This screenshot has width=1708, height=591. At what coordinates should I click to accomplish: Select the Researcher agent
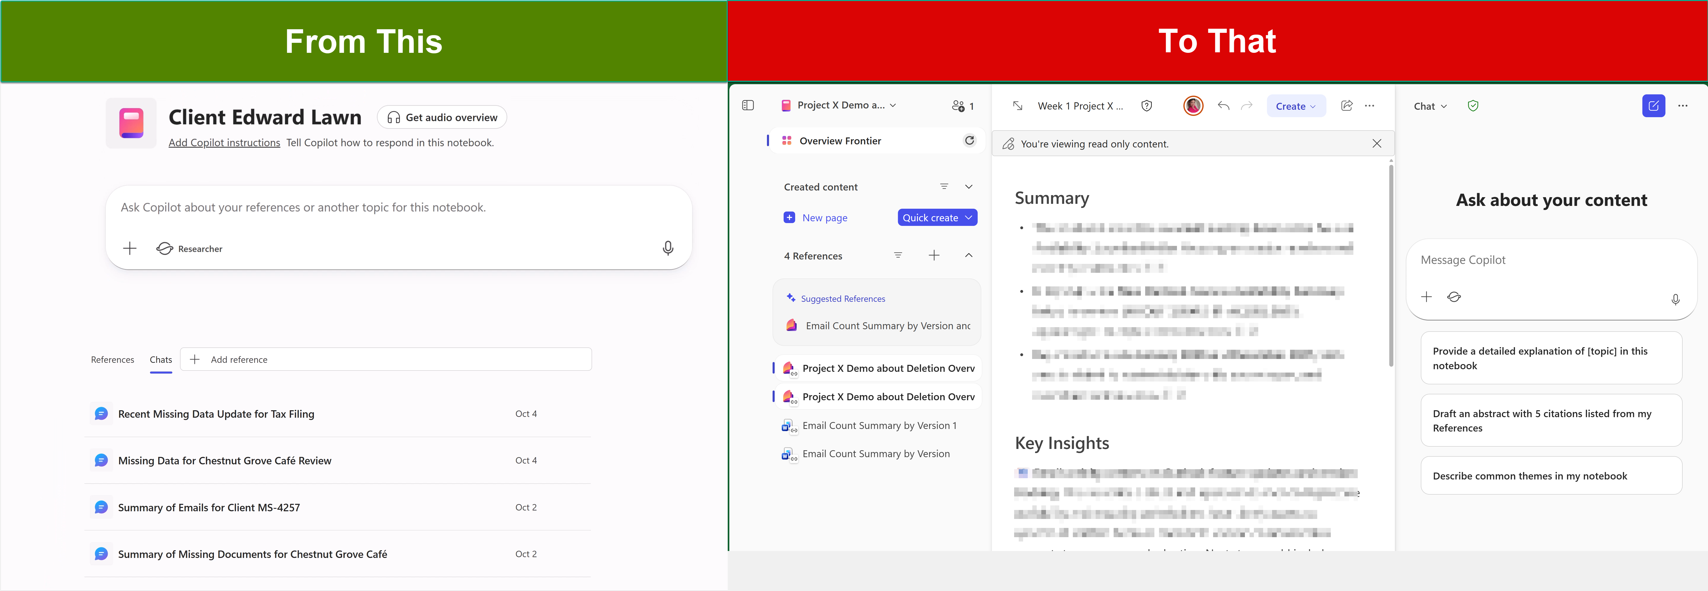tap(190, 249)
